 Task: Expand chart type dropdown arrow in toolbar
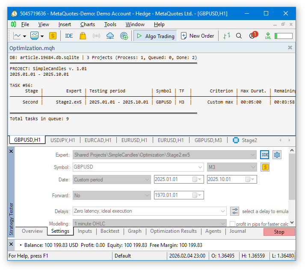tap(24, 36)
